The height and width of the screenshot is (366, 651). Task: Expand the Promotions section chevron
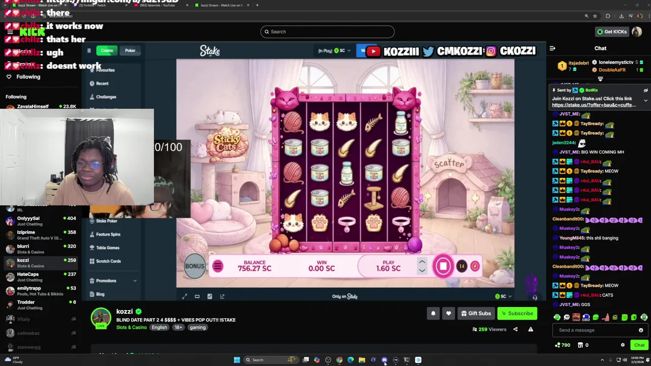[135, 281]
